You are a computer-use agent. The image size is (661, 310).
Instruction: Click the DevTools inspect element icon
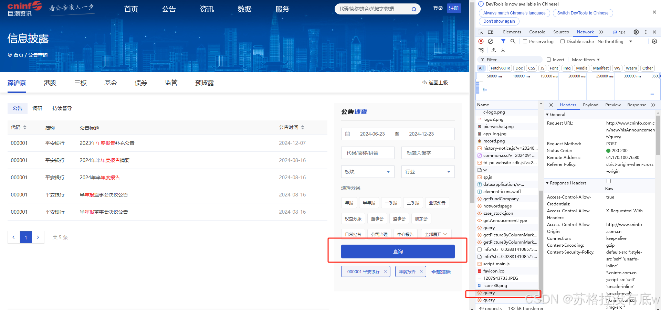pos(481,32)
